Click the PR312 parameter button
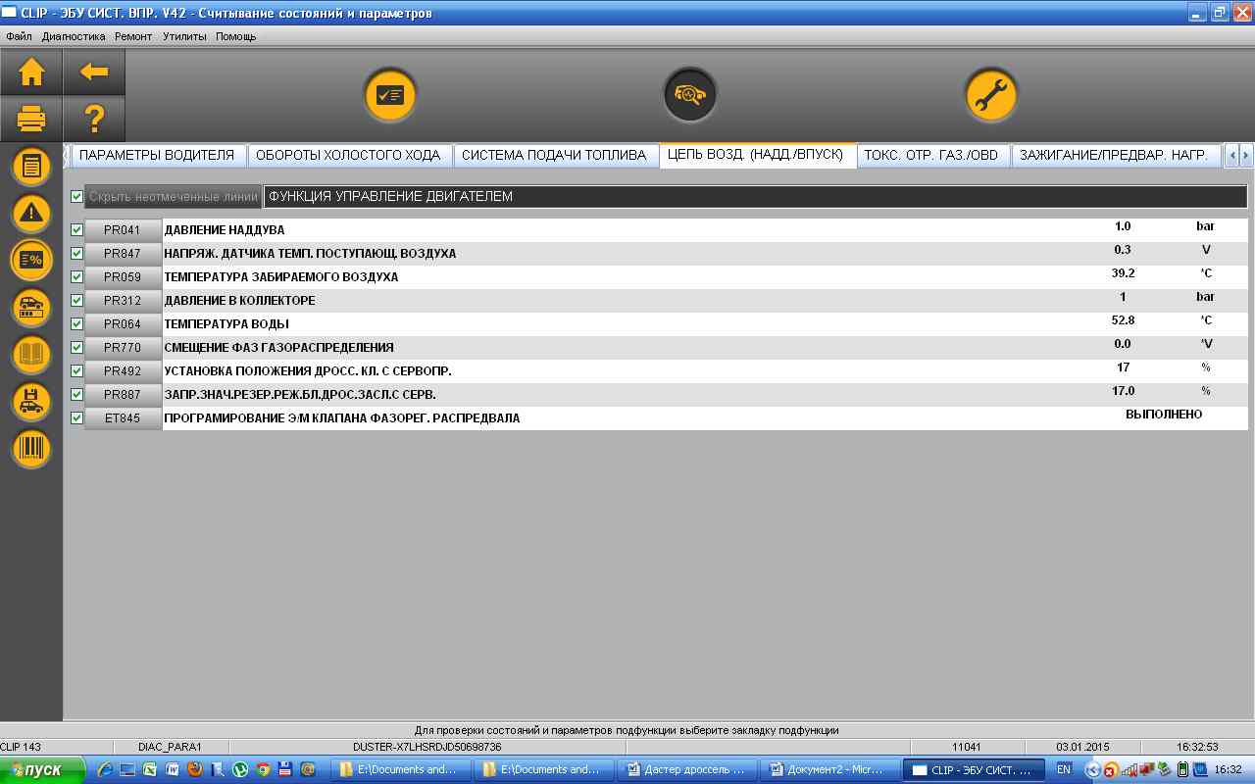 (123, 301)
